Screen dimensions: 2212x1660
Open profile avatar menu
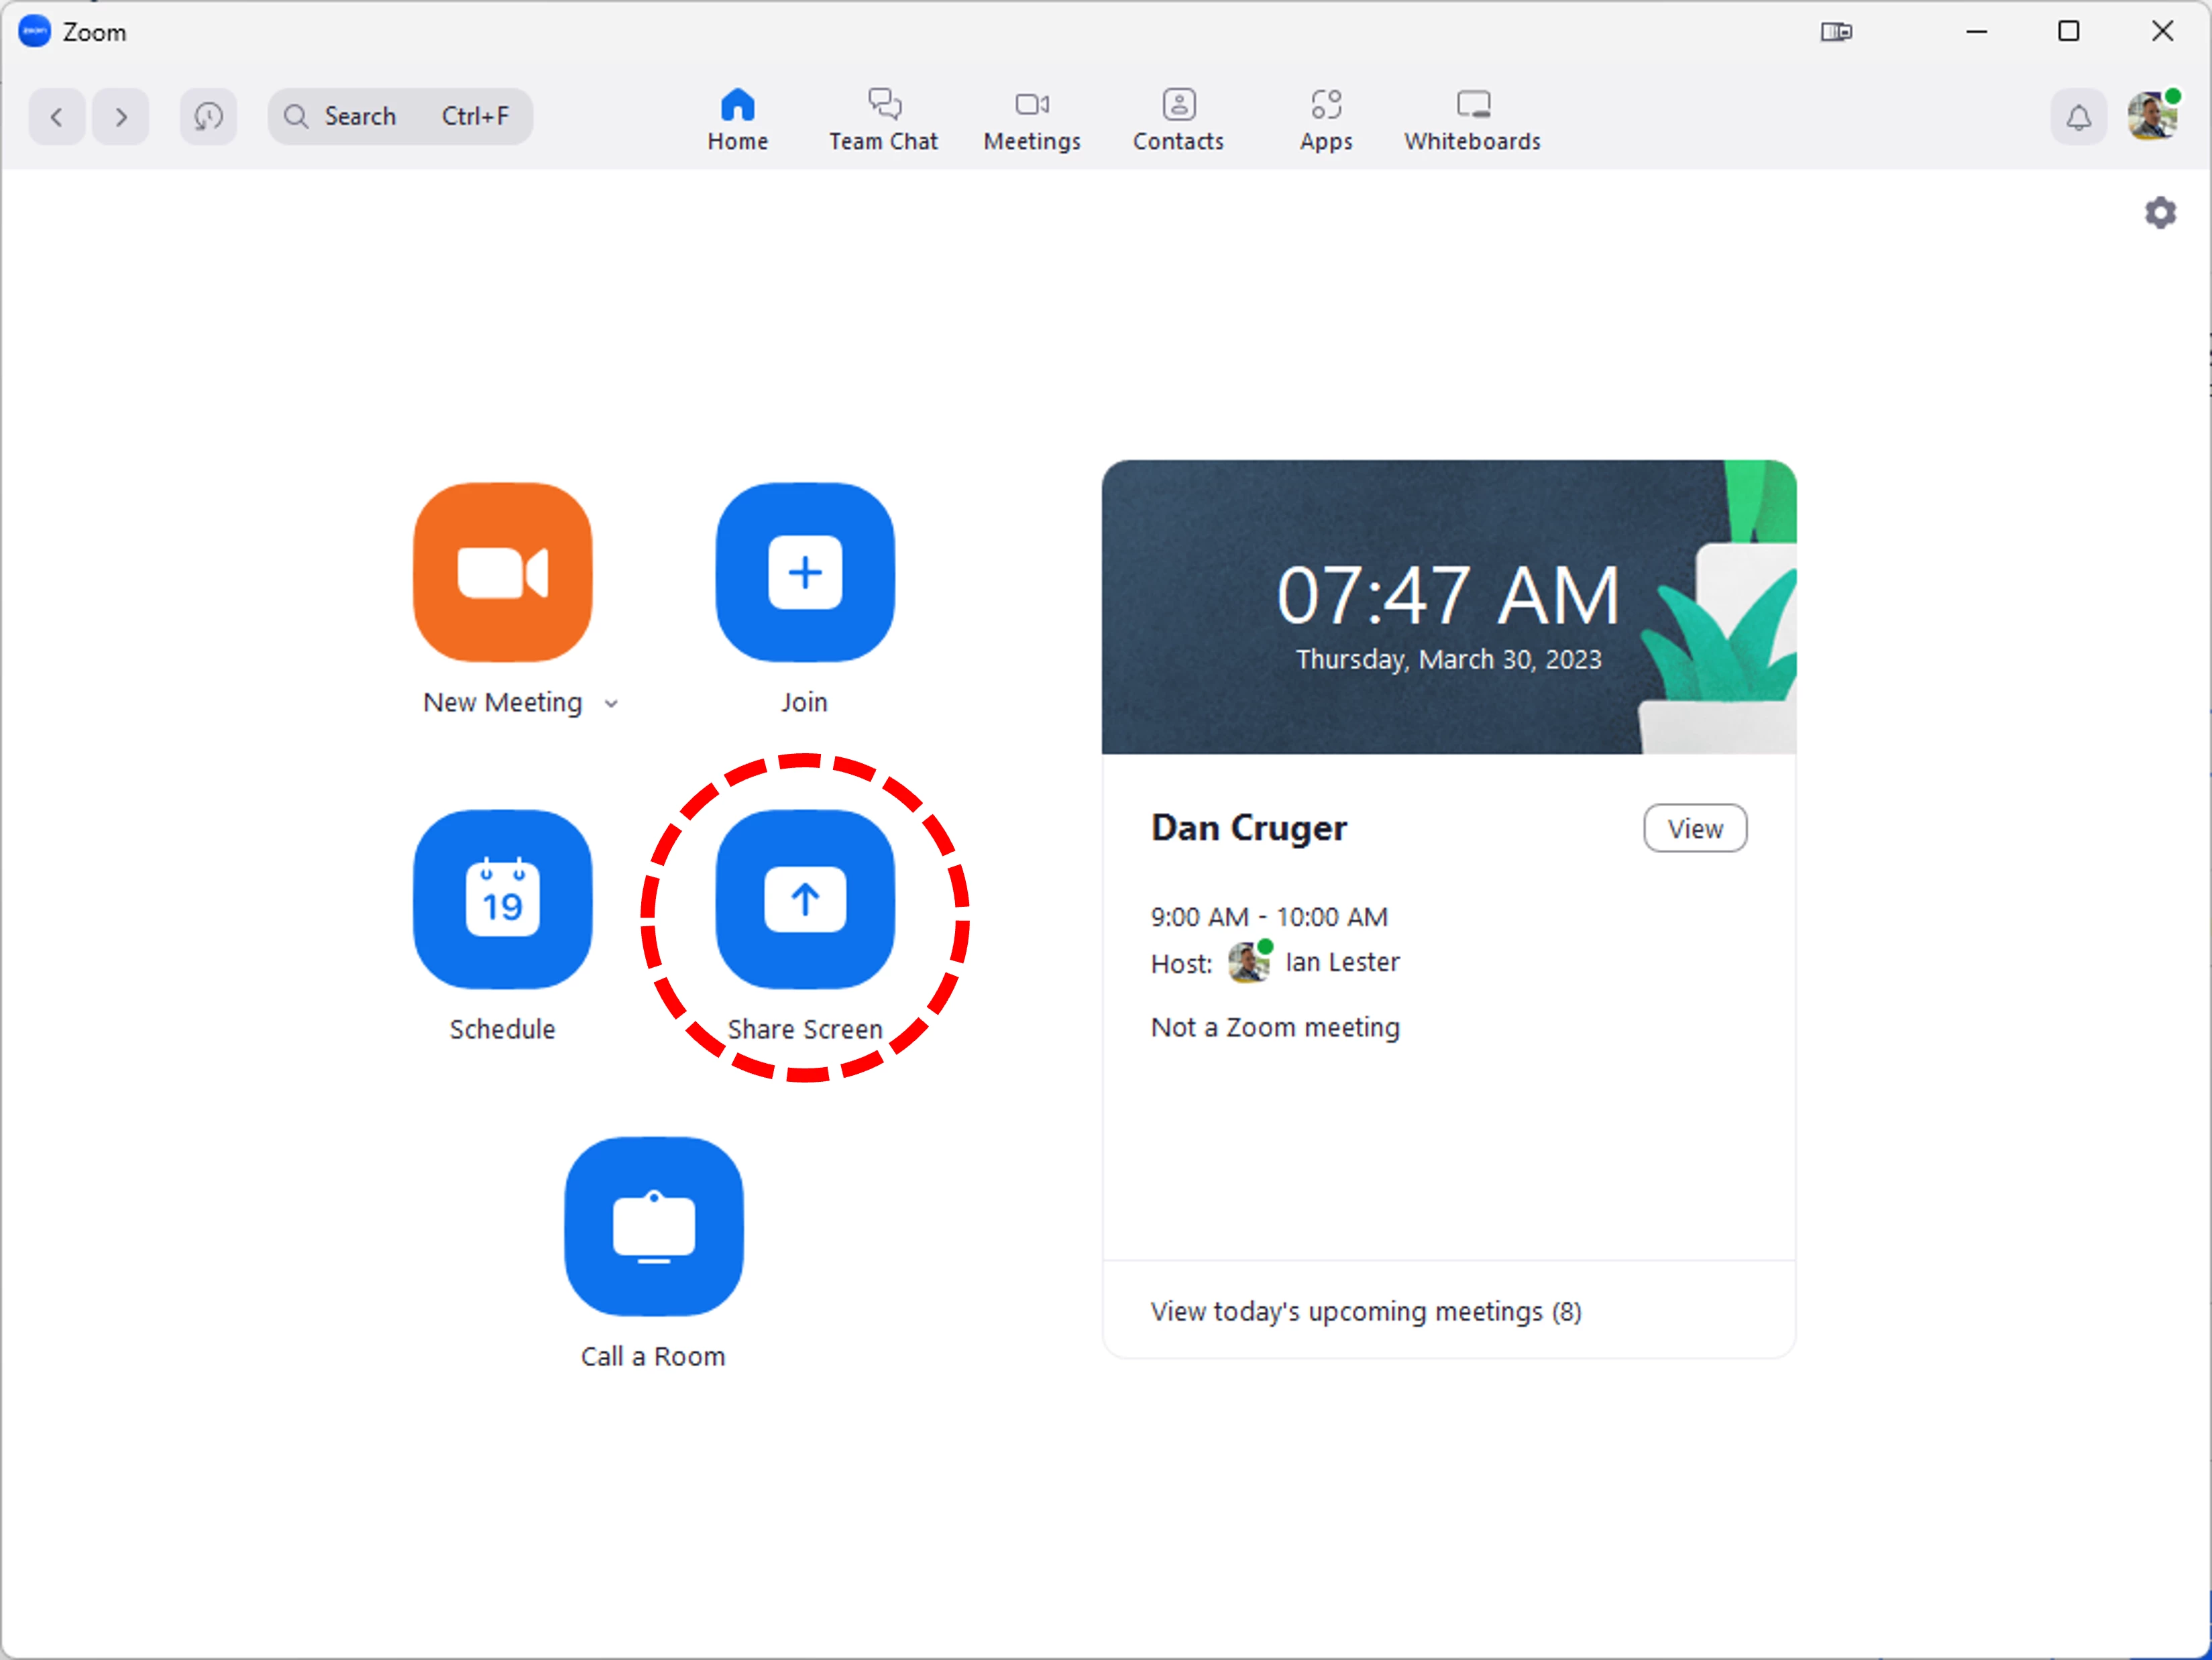(2152, 117)
